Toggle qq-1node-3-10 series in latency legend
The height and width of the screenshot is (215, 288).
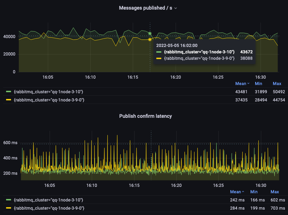(49, 200)
